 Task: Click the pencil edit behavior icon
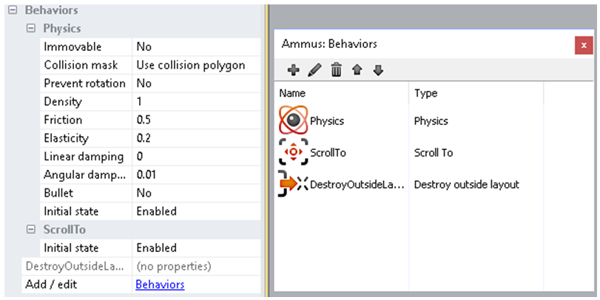[314, 70]
